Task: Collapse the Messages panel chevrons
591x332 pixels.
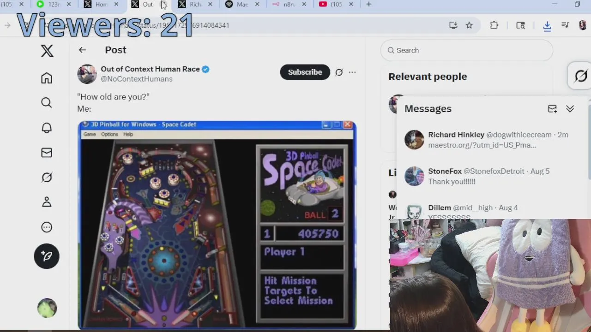Action: (x=570, y=109)
